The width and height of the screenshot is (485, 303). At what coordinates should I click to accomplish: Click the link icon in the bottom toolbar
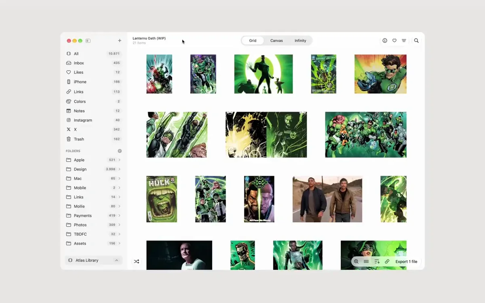pos(387,261)
